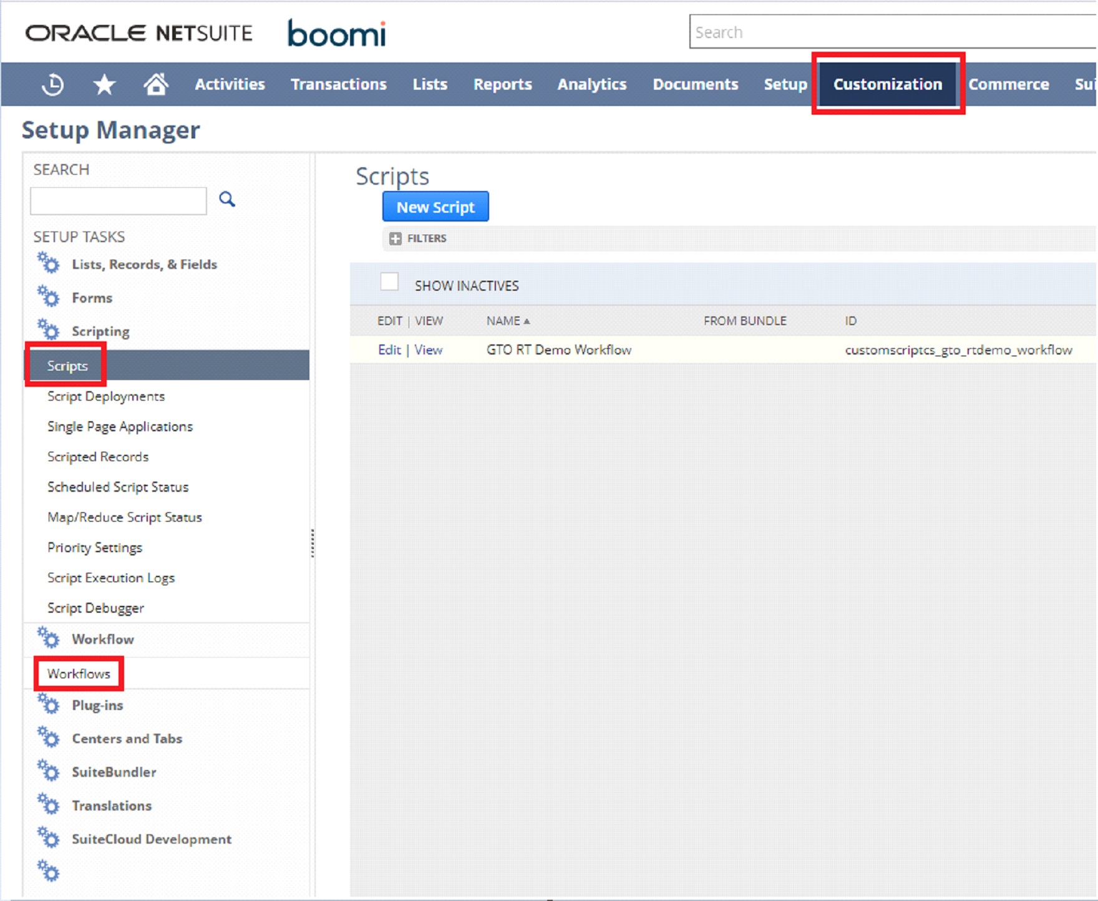Select the Workflow gear icon
The image size is (1098, 901).
[49, 638]
